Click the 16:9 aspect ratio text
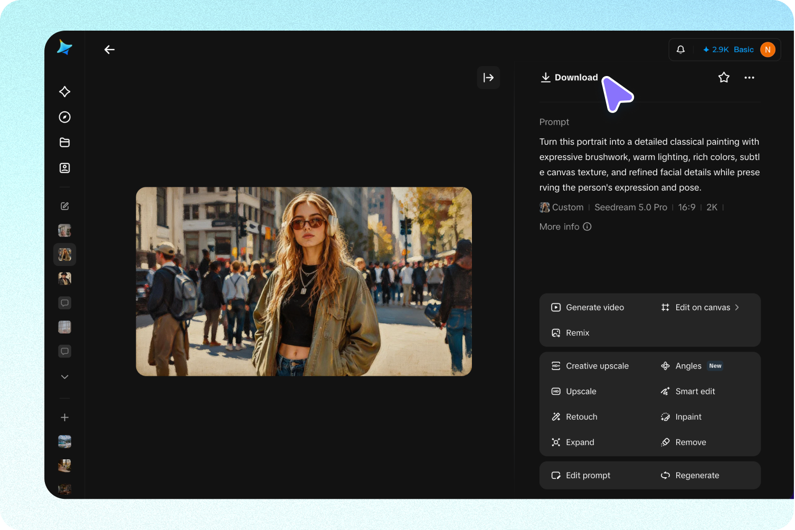 687,207
